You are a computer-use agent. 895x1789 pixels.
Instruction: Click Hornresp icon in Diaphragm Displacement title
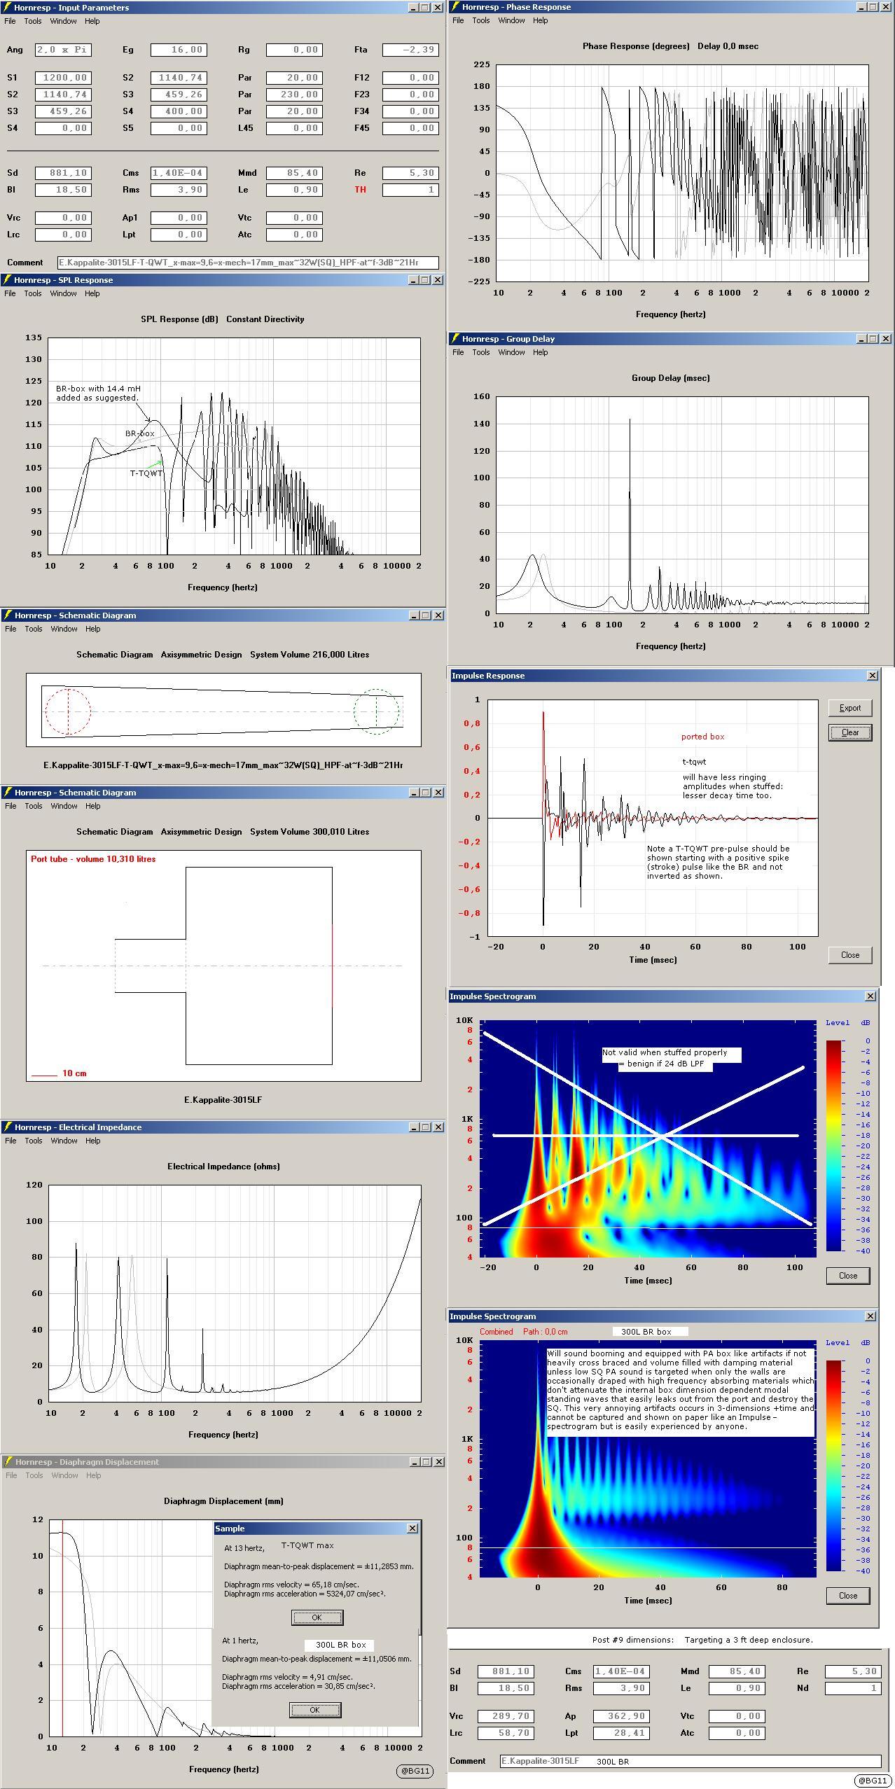coord(7,1462)
